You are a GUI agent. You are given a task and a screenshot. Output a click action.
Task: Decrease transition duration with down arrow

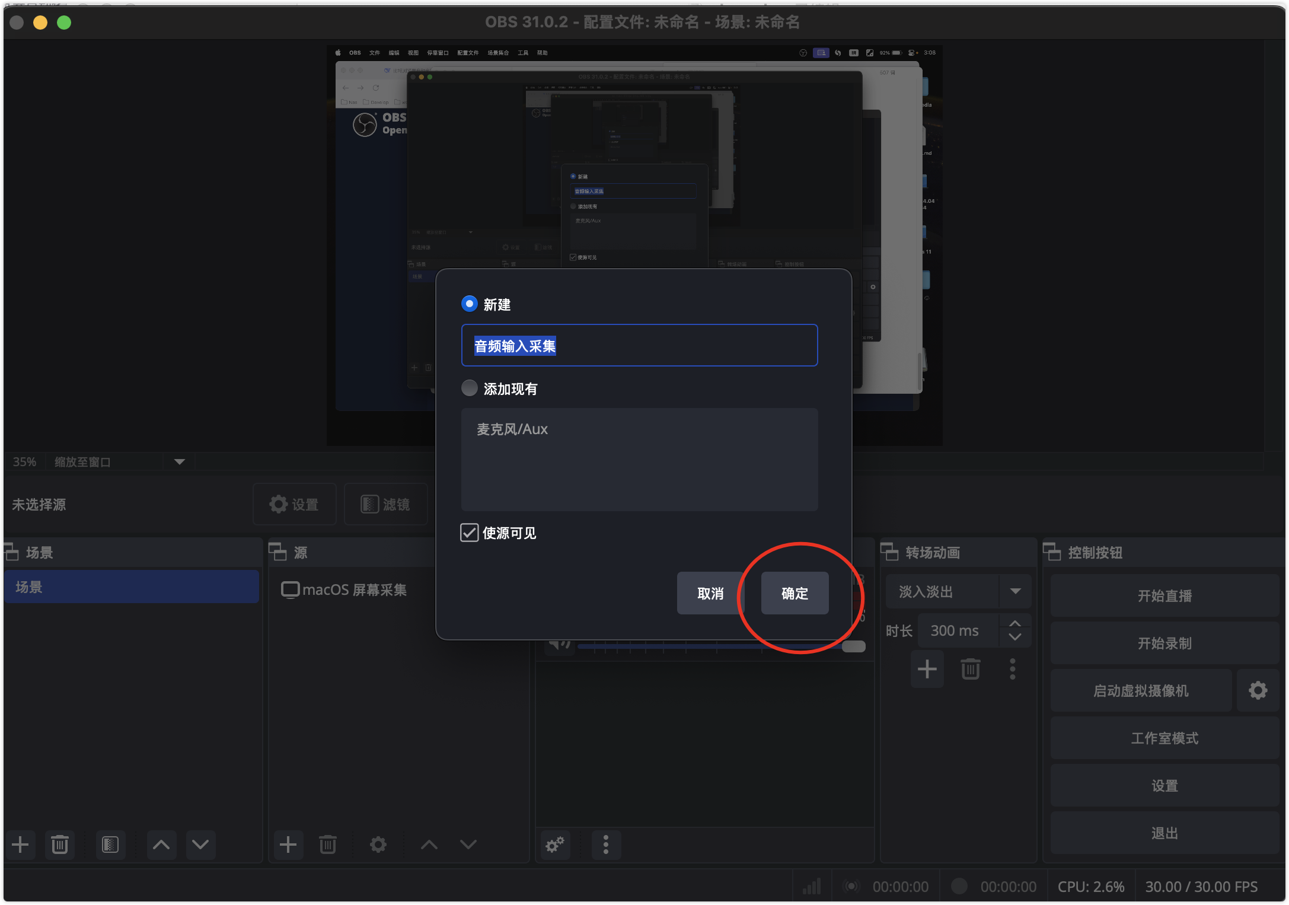click(x=1015, y=638)
